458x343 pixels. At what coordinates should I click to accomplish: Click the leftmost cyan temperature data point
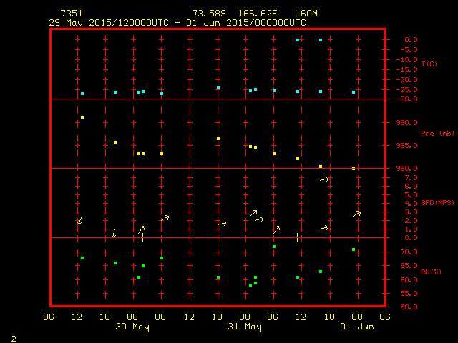82,94
